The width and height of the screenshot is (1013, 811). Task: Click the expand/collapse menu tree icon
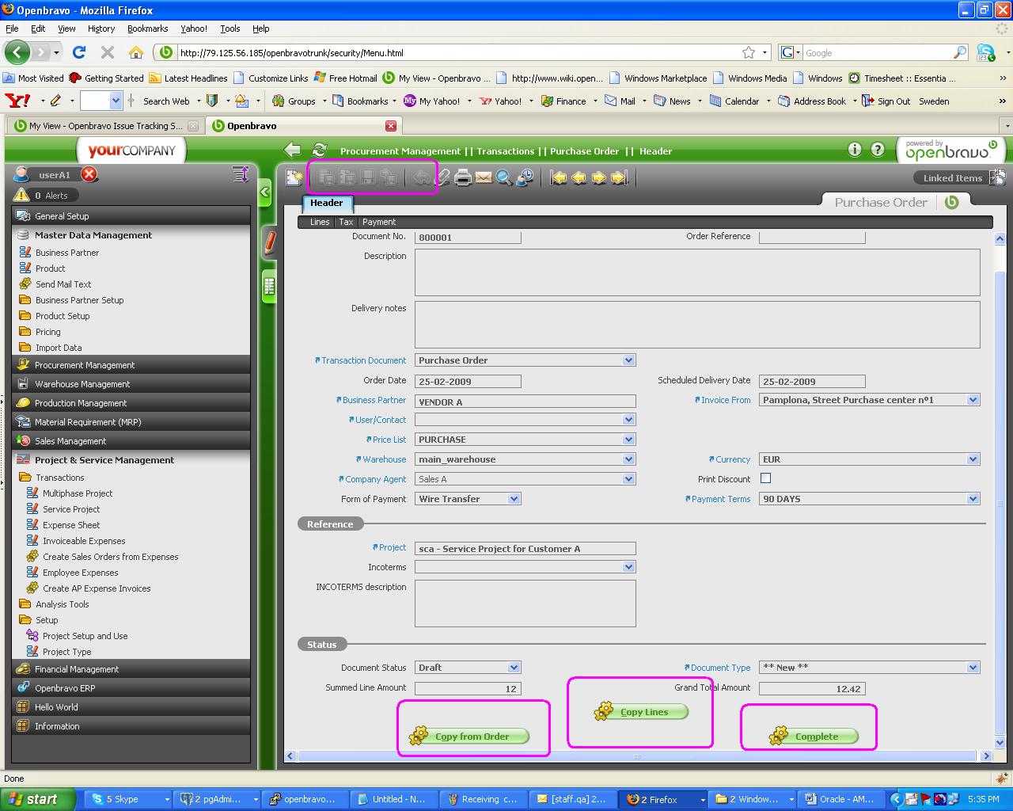coord(241,174)
